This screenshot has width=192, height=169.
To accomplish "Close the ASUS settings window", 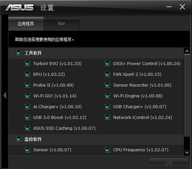I will (x=182, y=7).
